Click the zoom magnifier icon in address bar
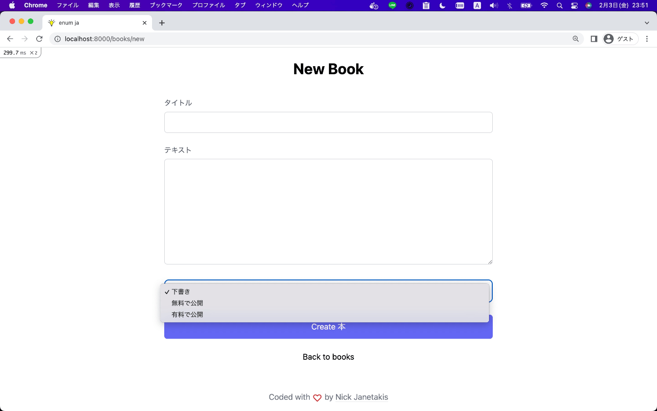This screenshot has height=411, width=657. click(576, 39)
